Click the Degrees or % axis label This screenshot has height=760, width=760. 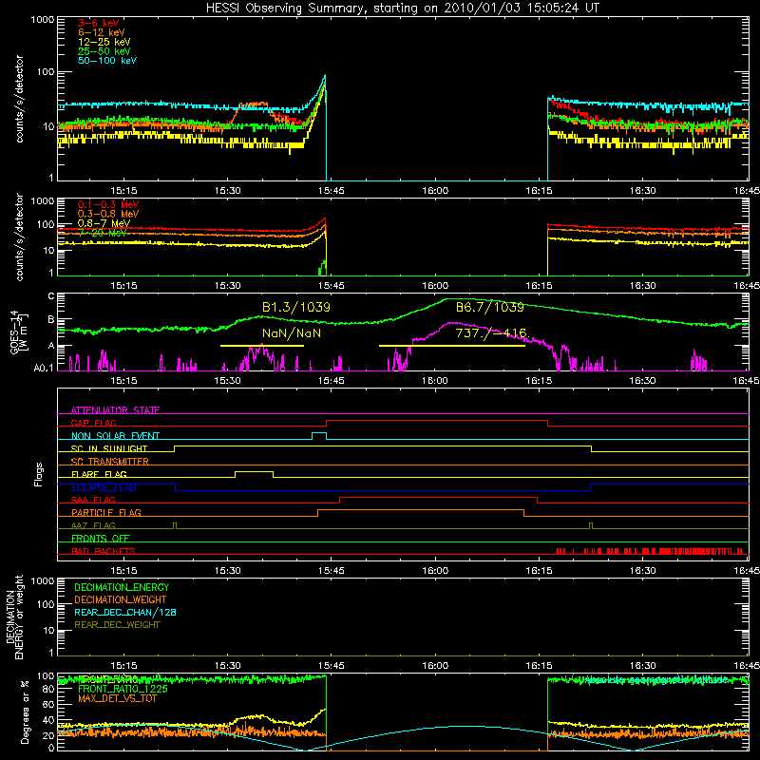pos(25,712)
